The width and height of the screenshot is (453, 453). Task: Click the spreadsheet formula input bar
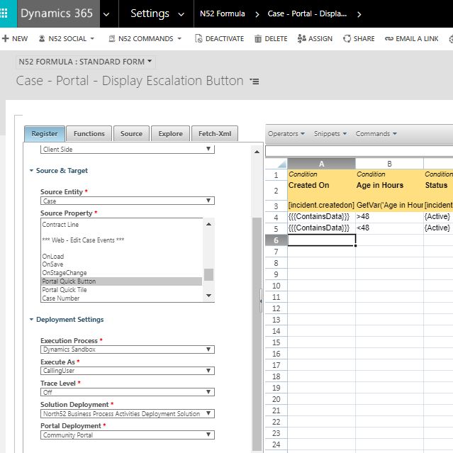click(359, 152)
